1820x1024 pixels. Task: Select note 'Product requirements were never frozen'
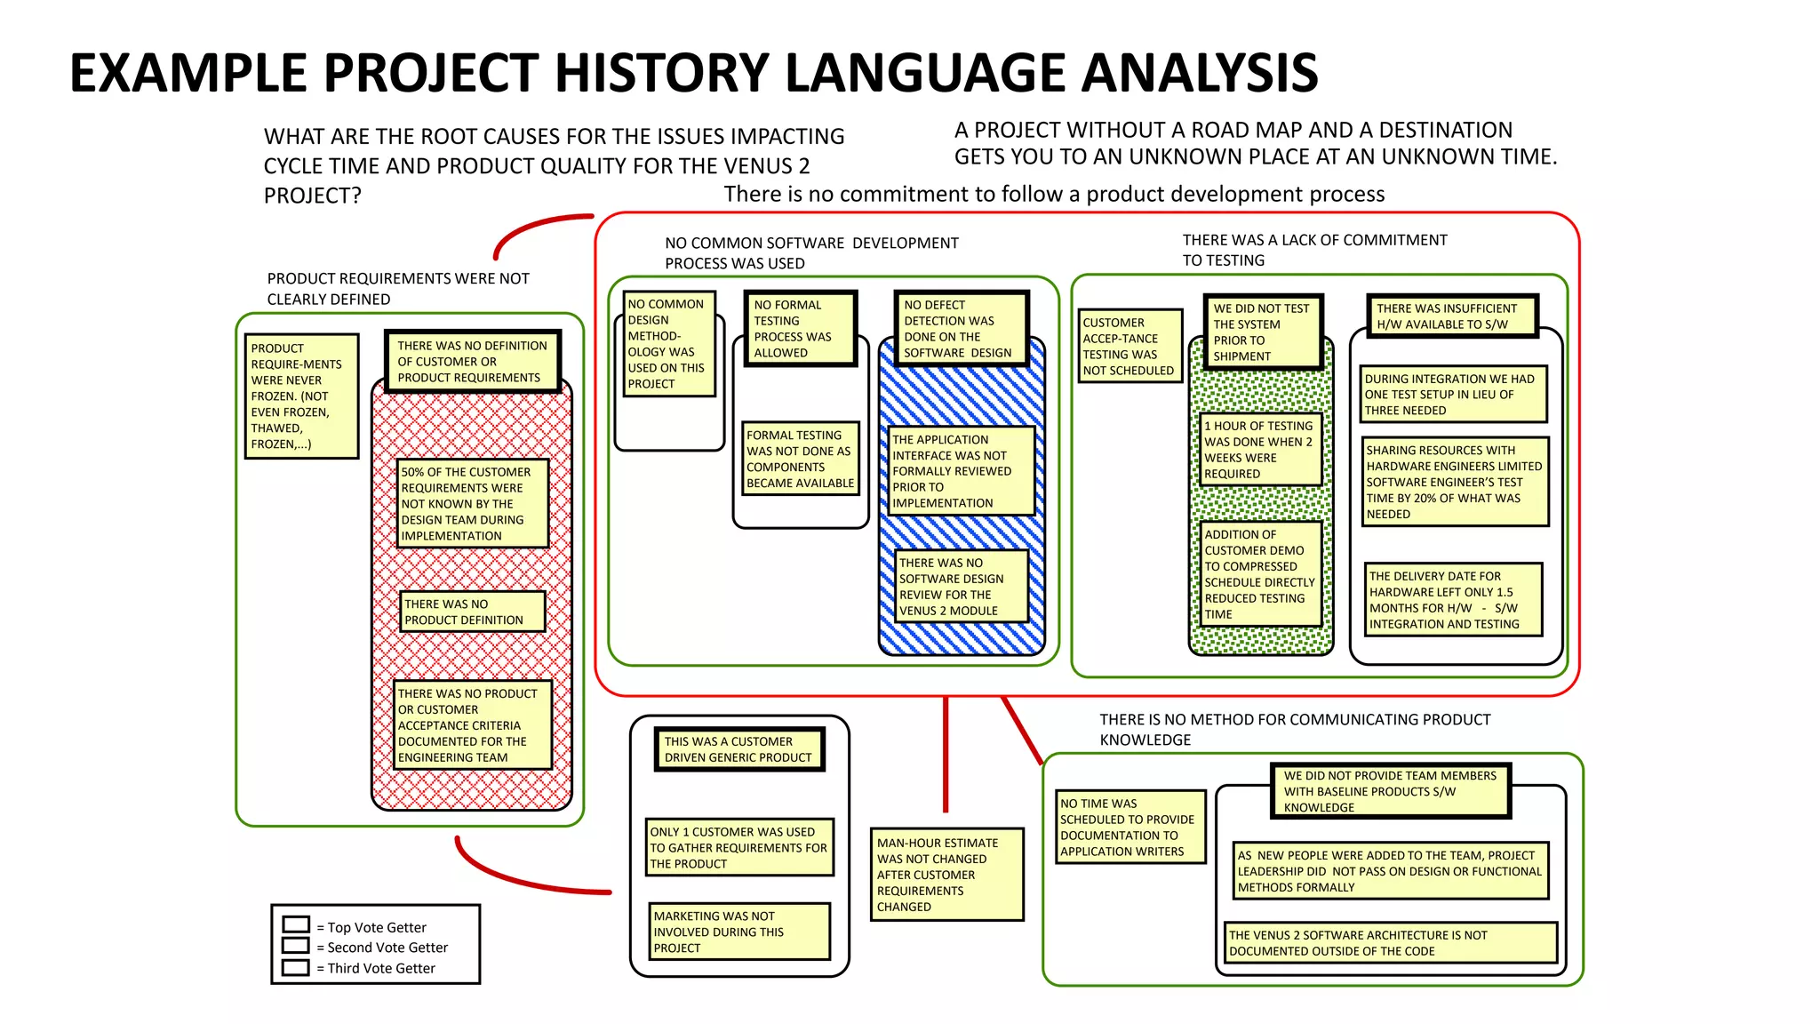(x=301, y=396)
